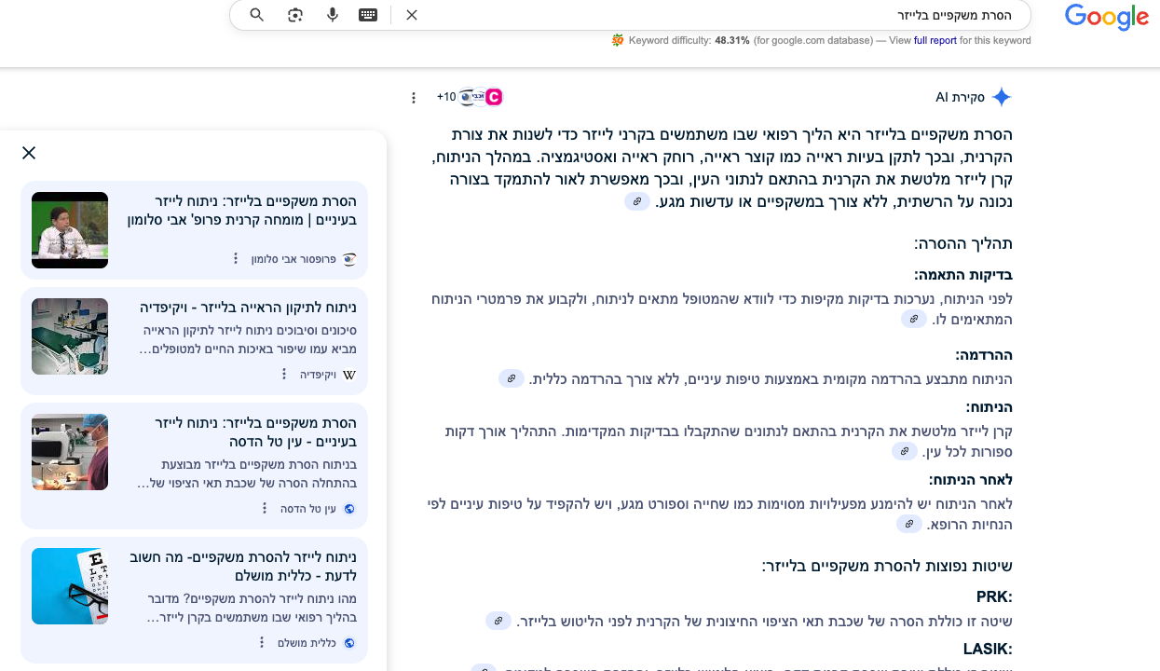Click the surgery thumbnail of עין טל הדסה card
The height and width of the screenshot is (671, 1160).
tap(70, 452)
